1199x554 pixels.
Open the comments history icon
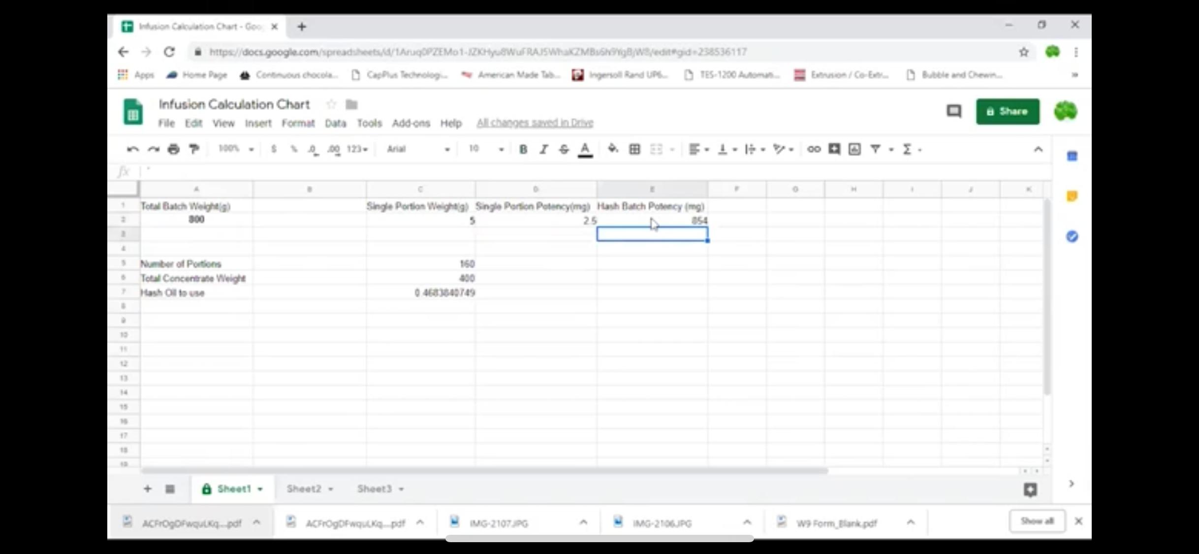pos(953,111)
